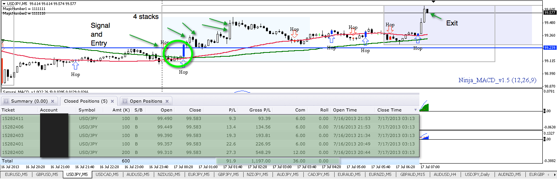557x179 pixels.
Task: Switch to the Open Positions tab
Action: (x=146, y=101)
